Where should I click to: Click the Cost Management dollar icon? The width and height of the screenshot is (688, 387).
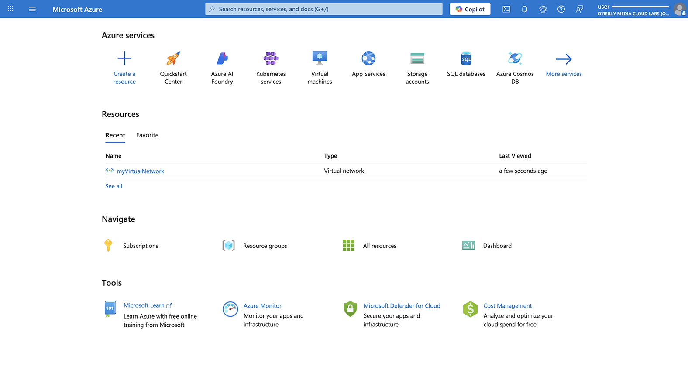coord(470,309)
